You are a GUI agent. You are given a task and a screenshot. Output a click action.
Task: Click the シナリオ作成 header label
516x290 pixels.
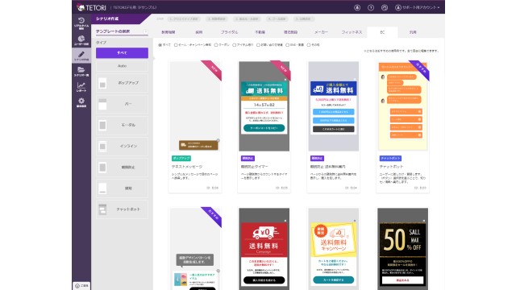pyautogui.click(x=107, y=19)
